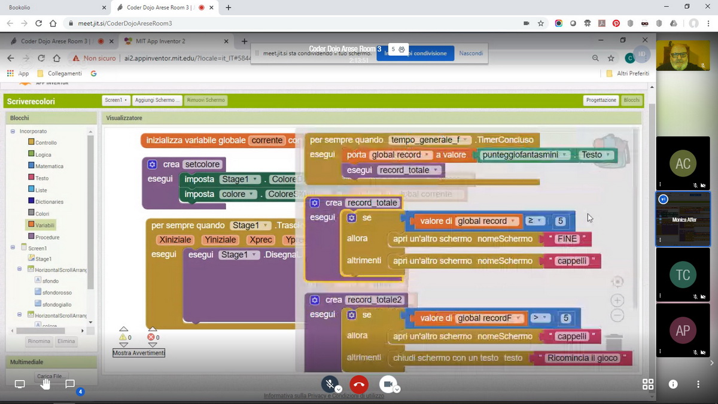Open a new browser tab
The width and height of the screenshot is (718, 404).
[229, 8]
